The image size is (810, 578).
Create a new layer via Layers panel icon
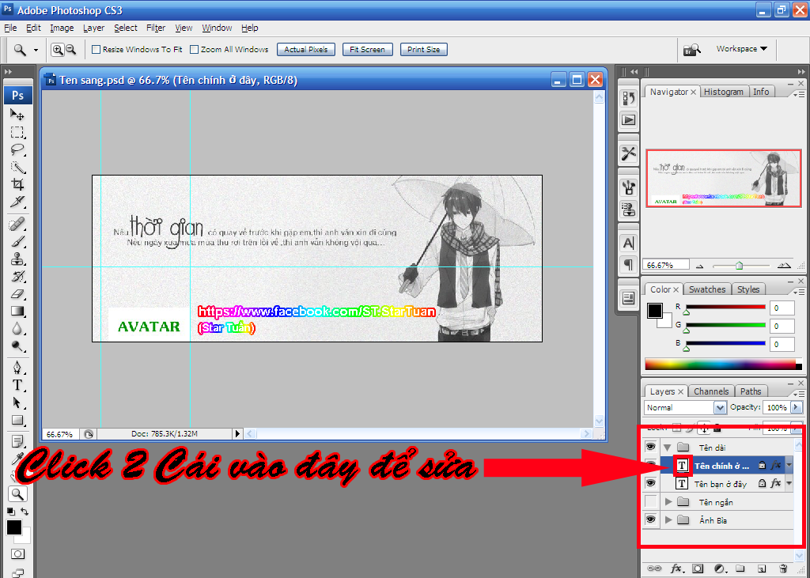762,569
